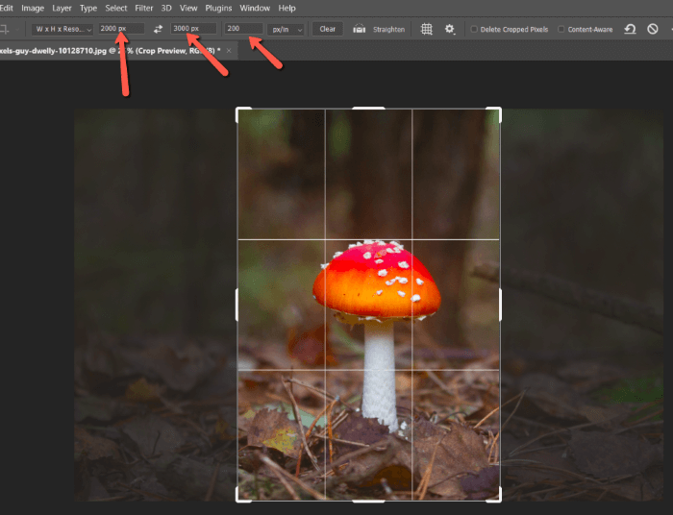The width and height of the screenshot is (673, 515).
Task: Click the Straighten level icon
Action: tap(360, 30)
